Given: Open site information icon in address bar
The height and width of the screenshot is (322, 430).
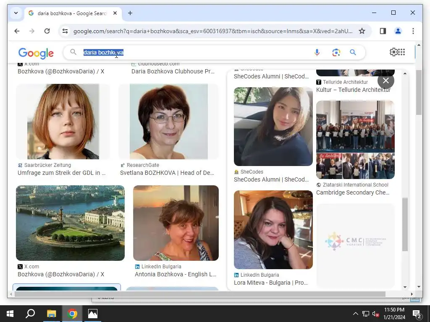Looking at the screenshot, I should pos(65,31).
